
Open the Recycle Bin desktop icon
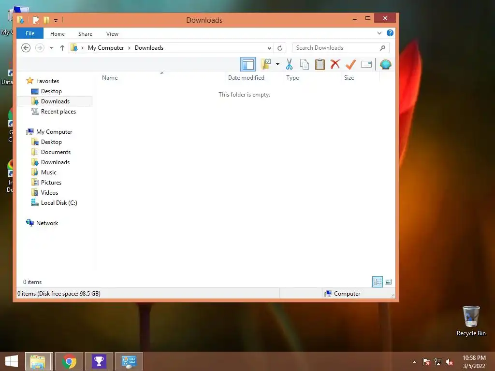[x=471, y=321]
